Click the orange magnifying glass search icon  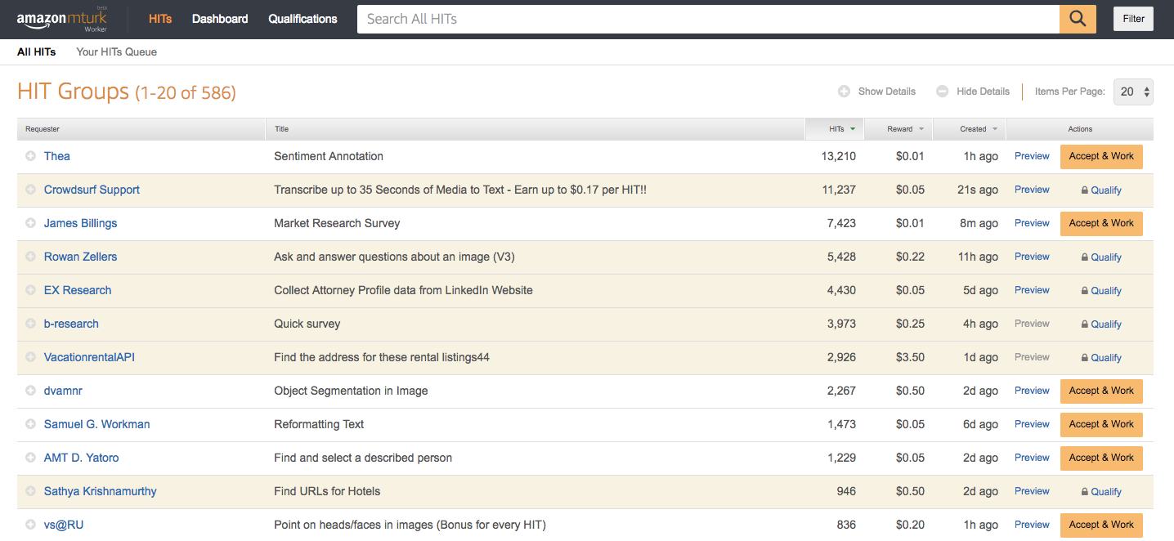tap(1078, 19)
